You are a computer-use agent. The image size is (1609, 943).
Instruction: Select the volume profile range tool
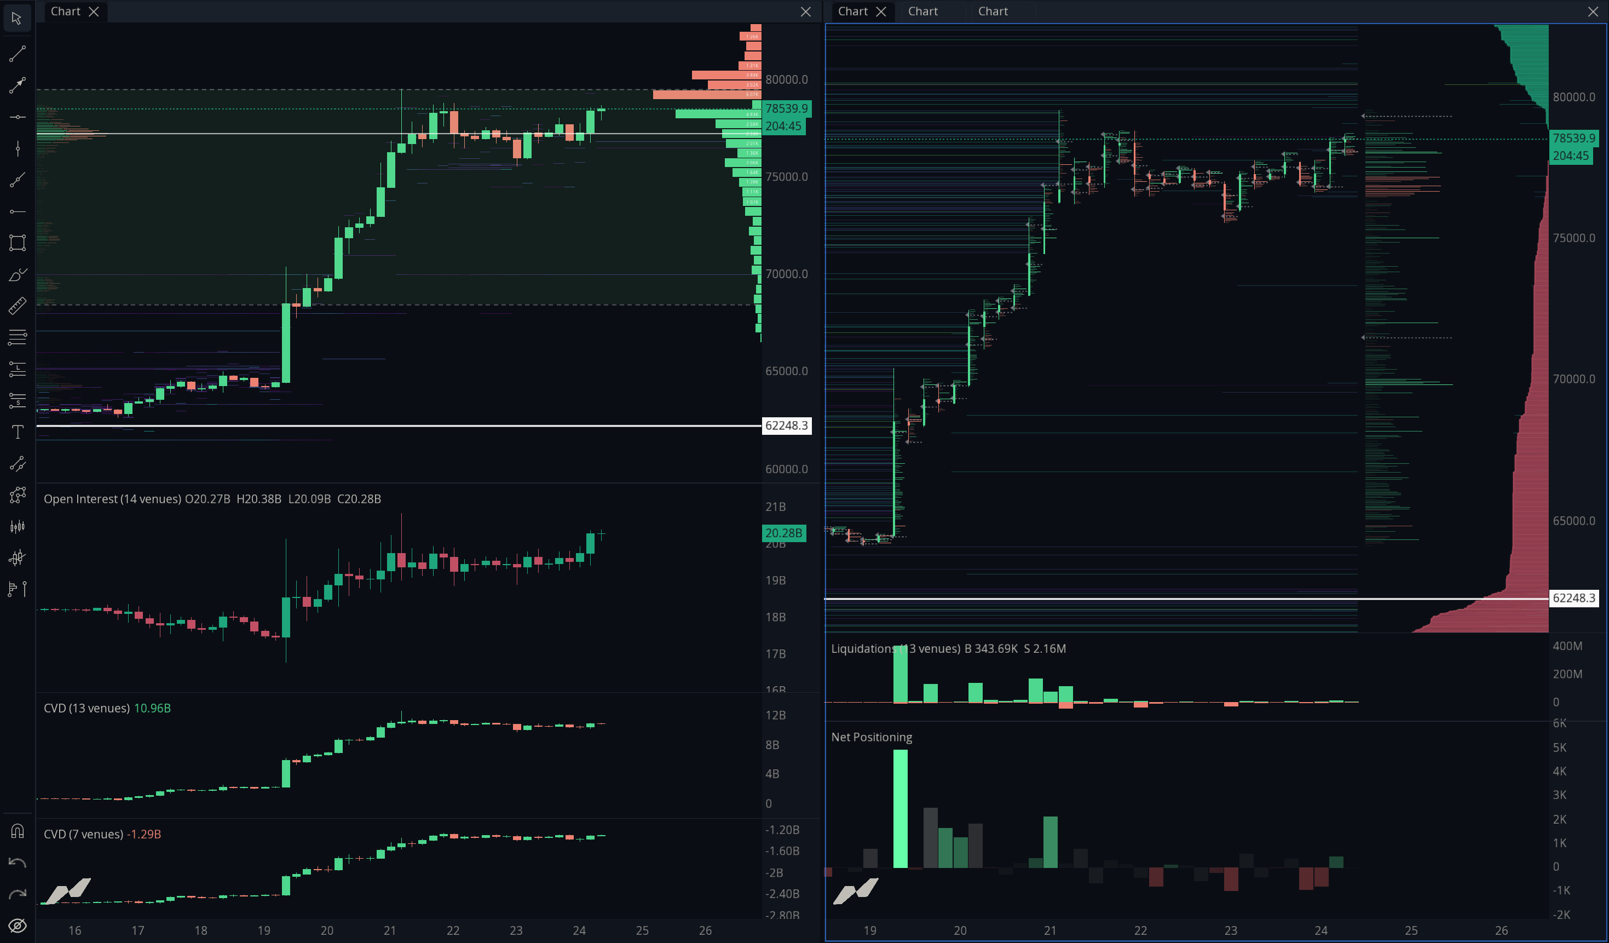tap(17, 589)
